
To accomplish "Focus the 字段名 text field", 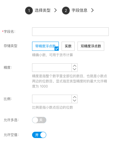I will pos(70,32).
